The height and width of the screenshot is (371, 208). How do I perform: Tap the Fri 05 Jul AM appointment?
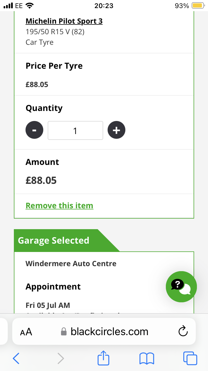48,305
